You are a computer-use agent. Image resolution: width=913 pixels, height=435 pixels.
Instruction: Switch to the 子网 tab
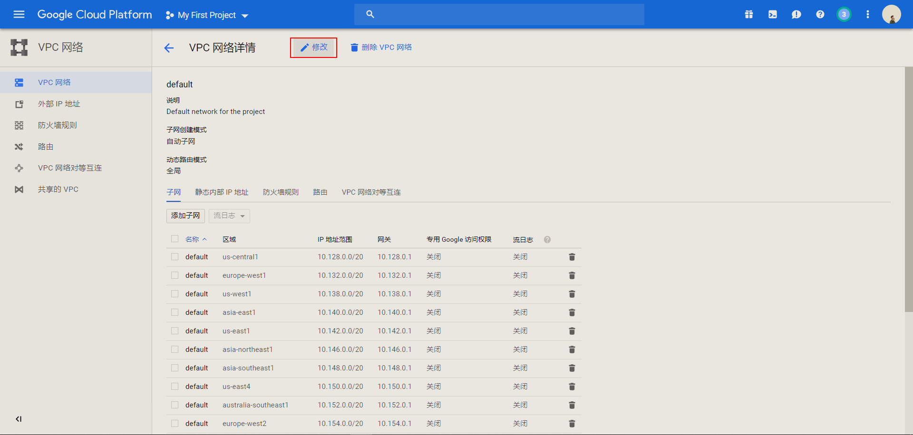(174, 192)
